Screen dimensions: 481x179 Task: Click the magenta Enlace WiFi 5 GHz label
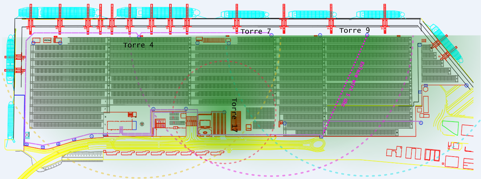tap(353, 84)
